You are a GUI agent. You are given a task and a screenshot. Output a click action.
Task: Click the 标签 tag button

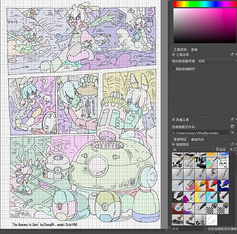(221, 150)
